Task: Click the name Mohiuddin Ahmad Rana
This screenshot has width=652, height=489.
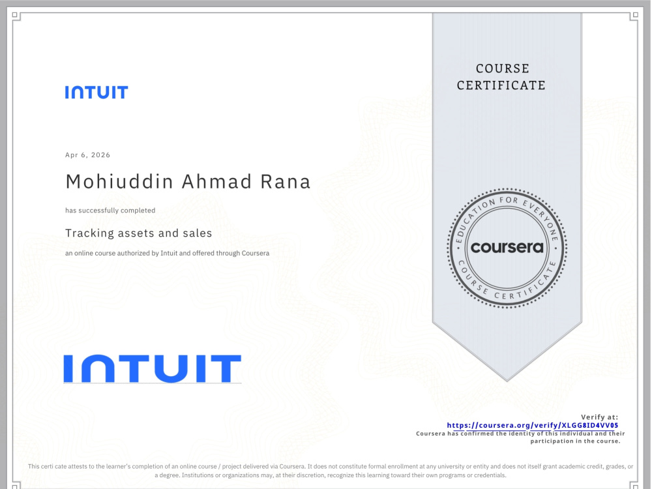Action: (x=188, y=182)
